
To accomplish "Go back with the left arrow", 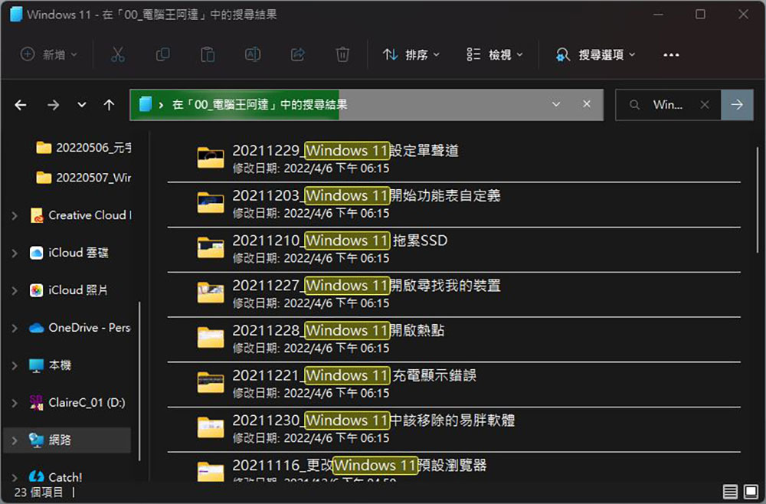I will click(21, 104).
